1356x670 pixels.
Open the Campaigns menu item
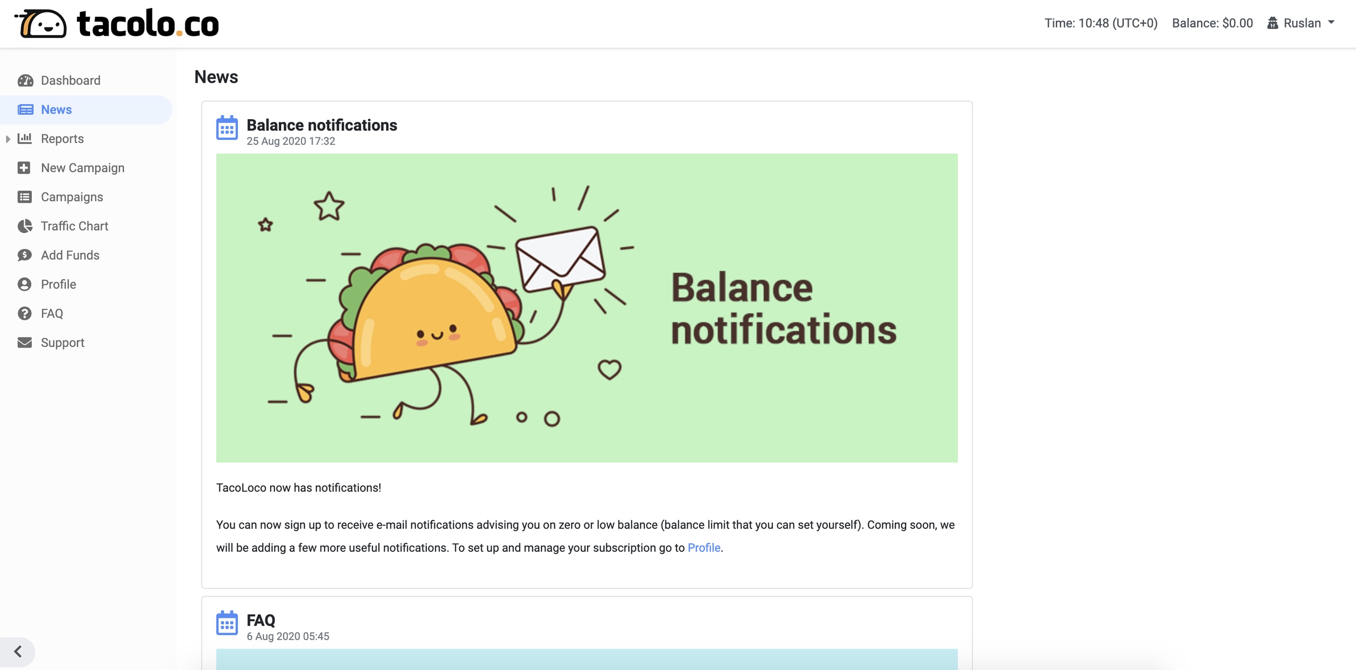(x=72, y=197)
